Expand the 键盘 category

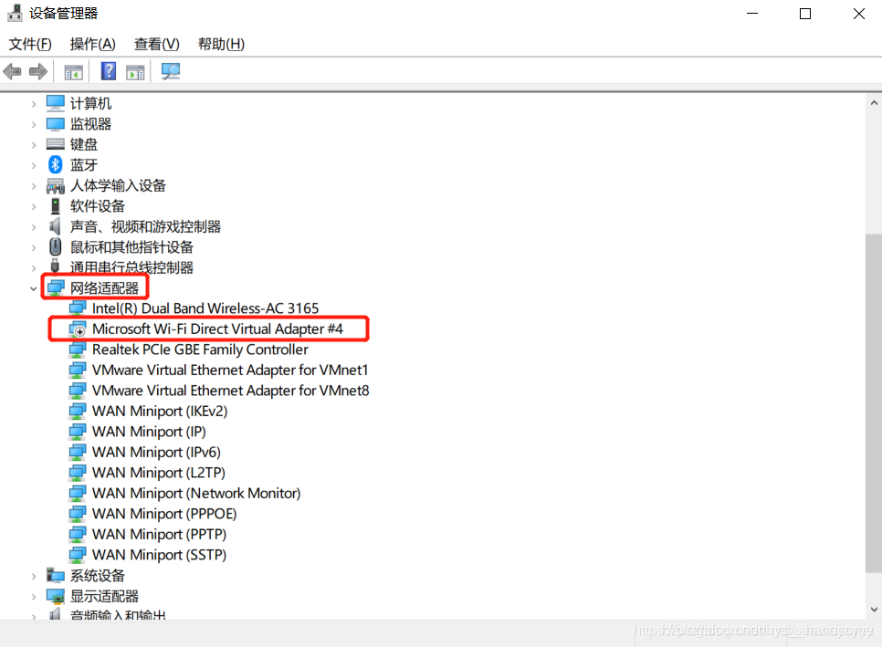tap(34, 145)
